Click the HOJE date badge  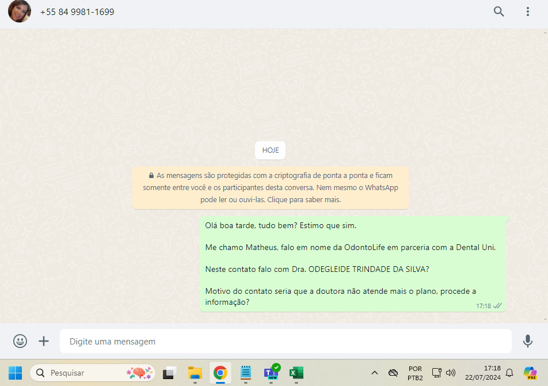[271, 150]
